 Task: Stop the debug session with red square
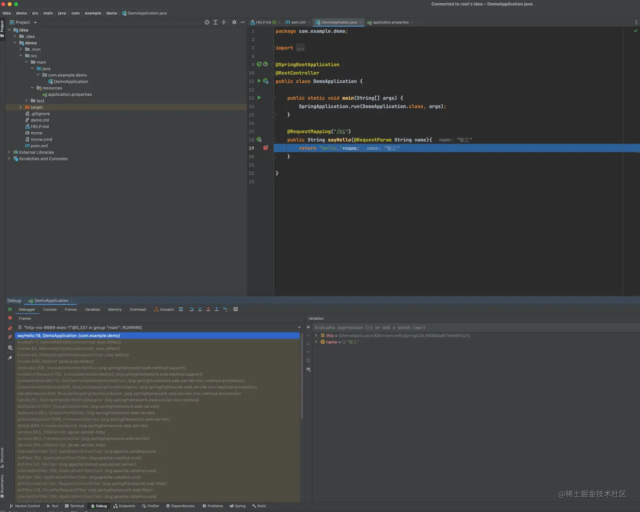click(x=10, y=318)
